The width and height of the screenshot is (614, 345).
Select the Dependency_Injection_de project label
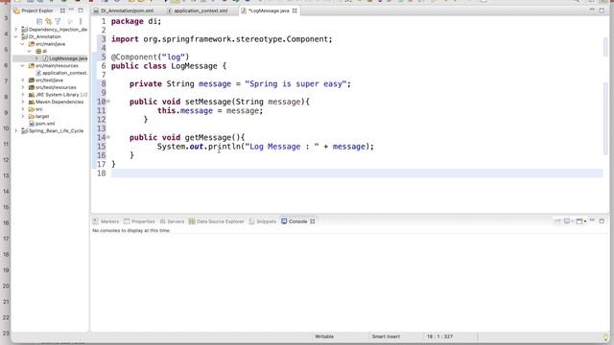pyautogui.click(x=58, y=30)
